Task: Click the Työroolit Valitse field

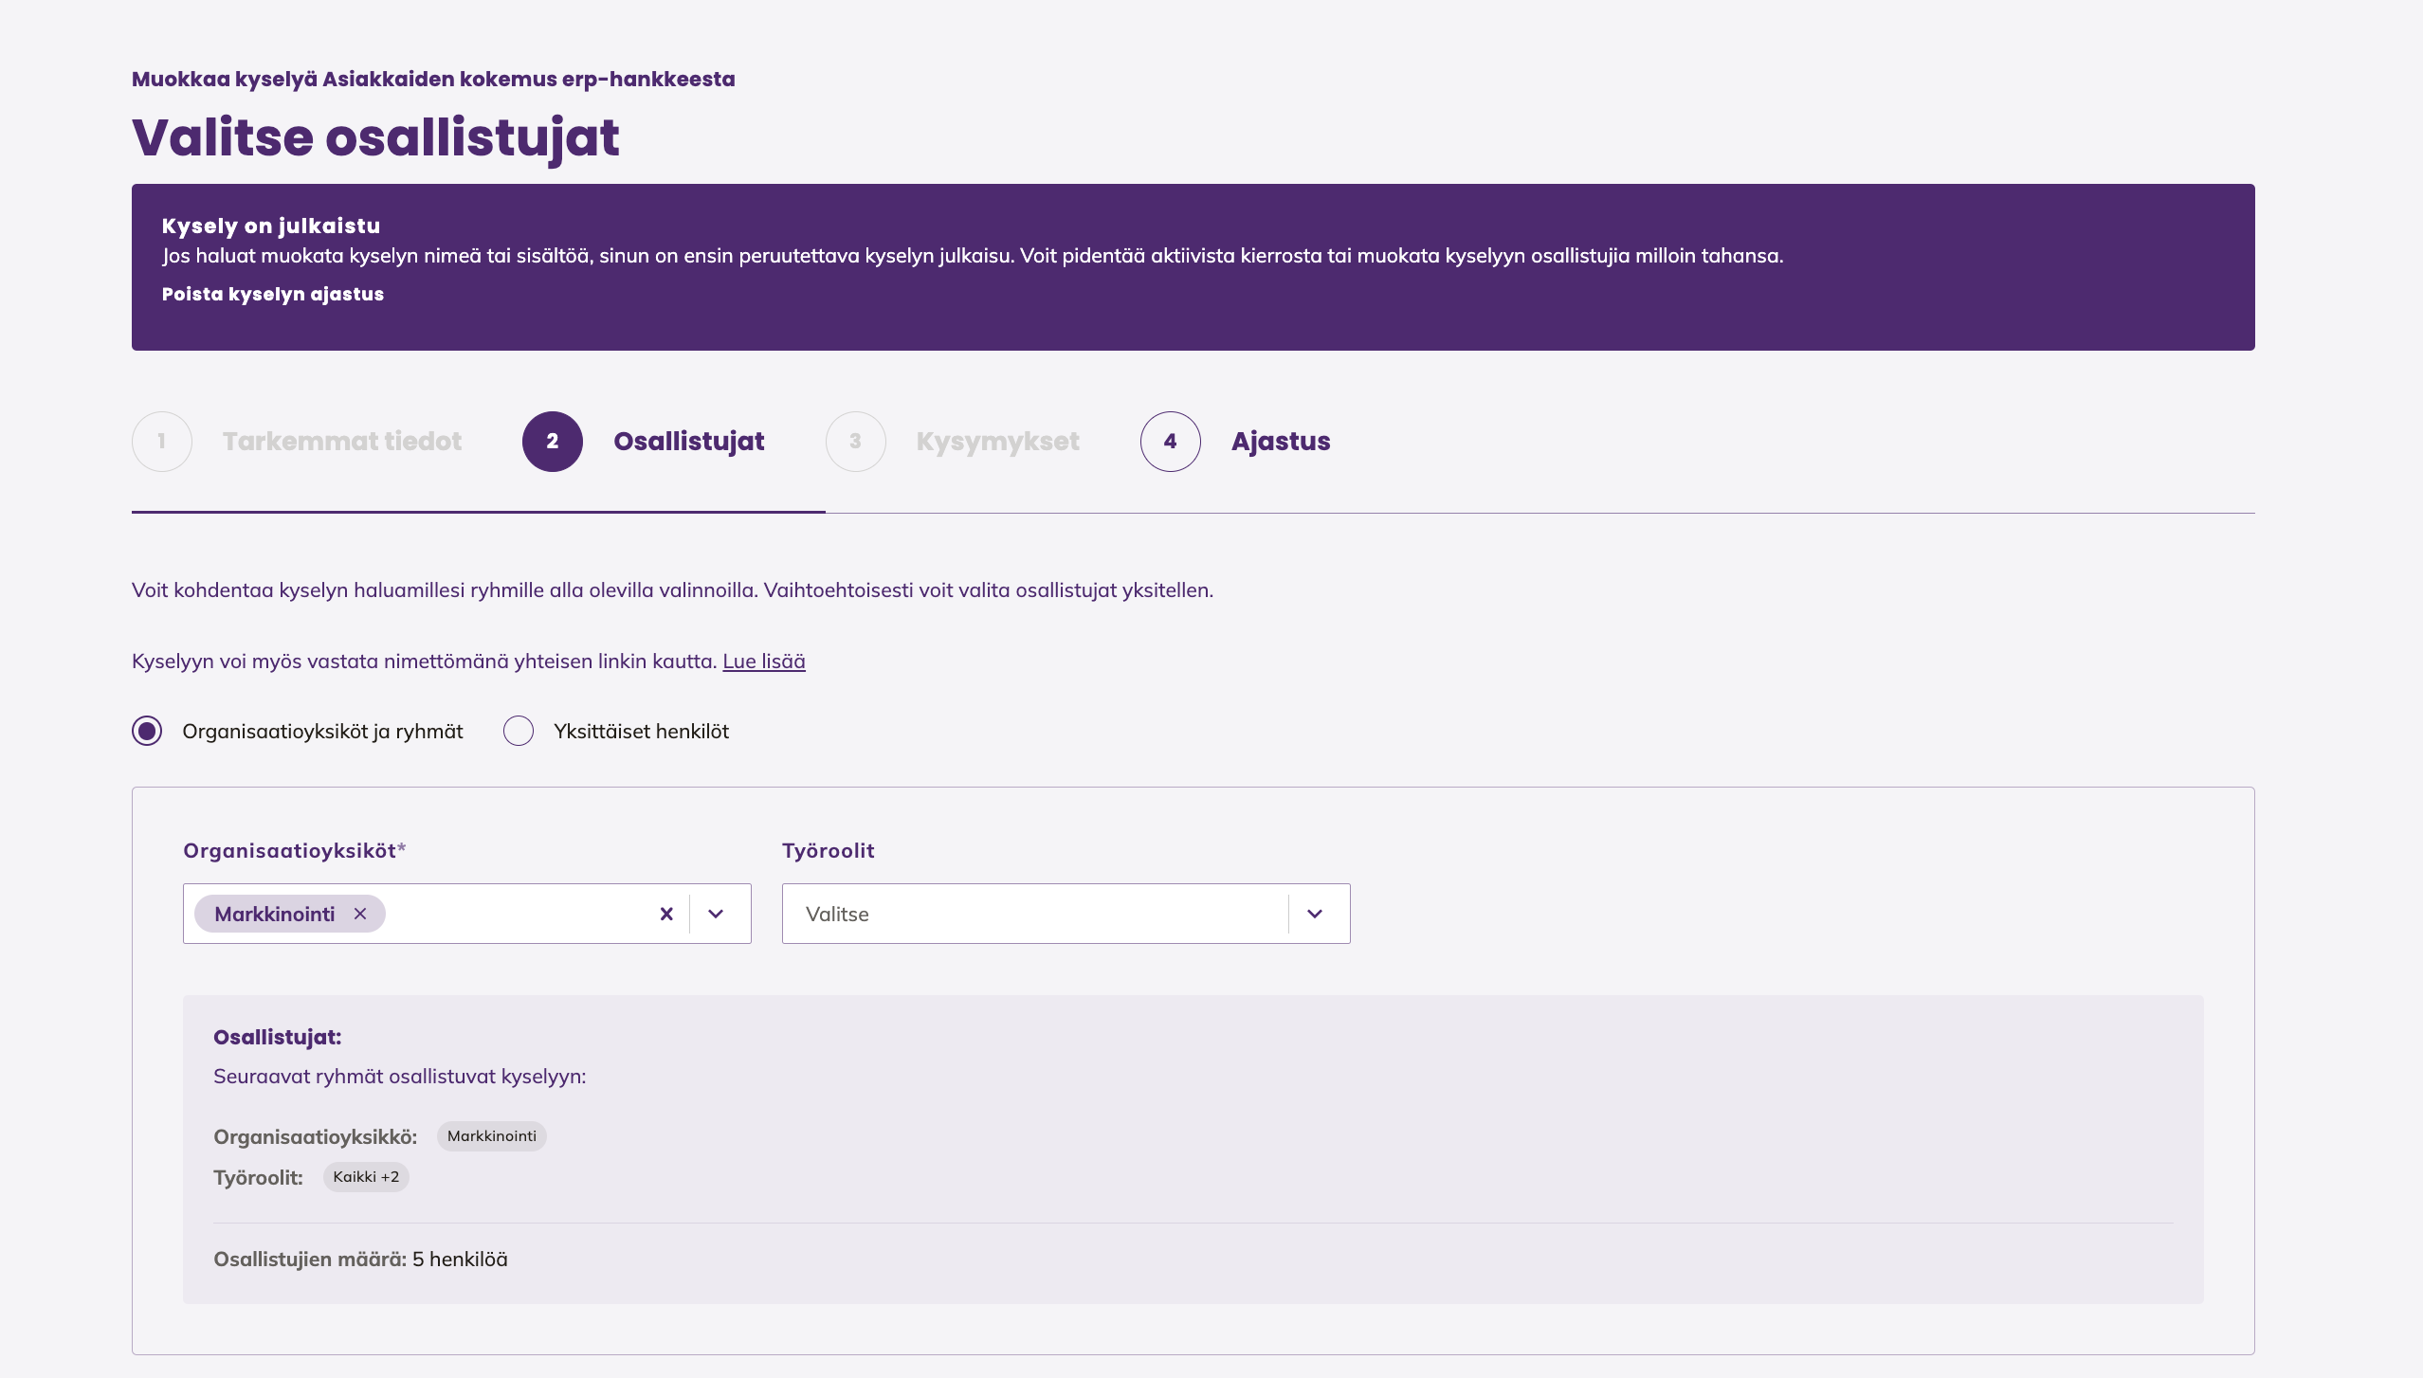Action: click(x=1033, y=914)
